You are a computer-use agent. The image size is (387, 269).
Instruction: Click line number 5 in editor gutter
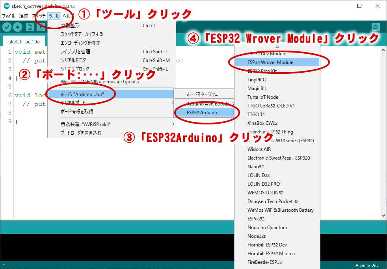(10, 87)
